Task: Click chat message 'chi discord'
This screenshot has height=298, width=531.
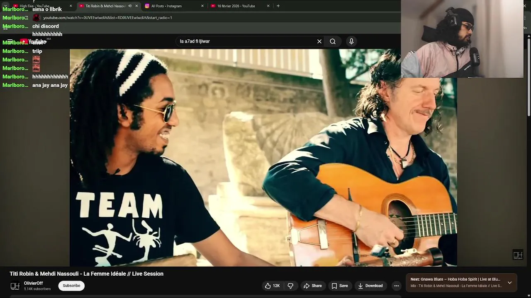Action: 45,26
